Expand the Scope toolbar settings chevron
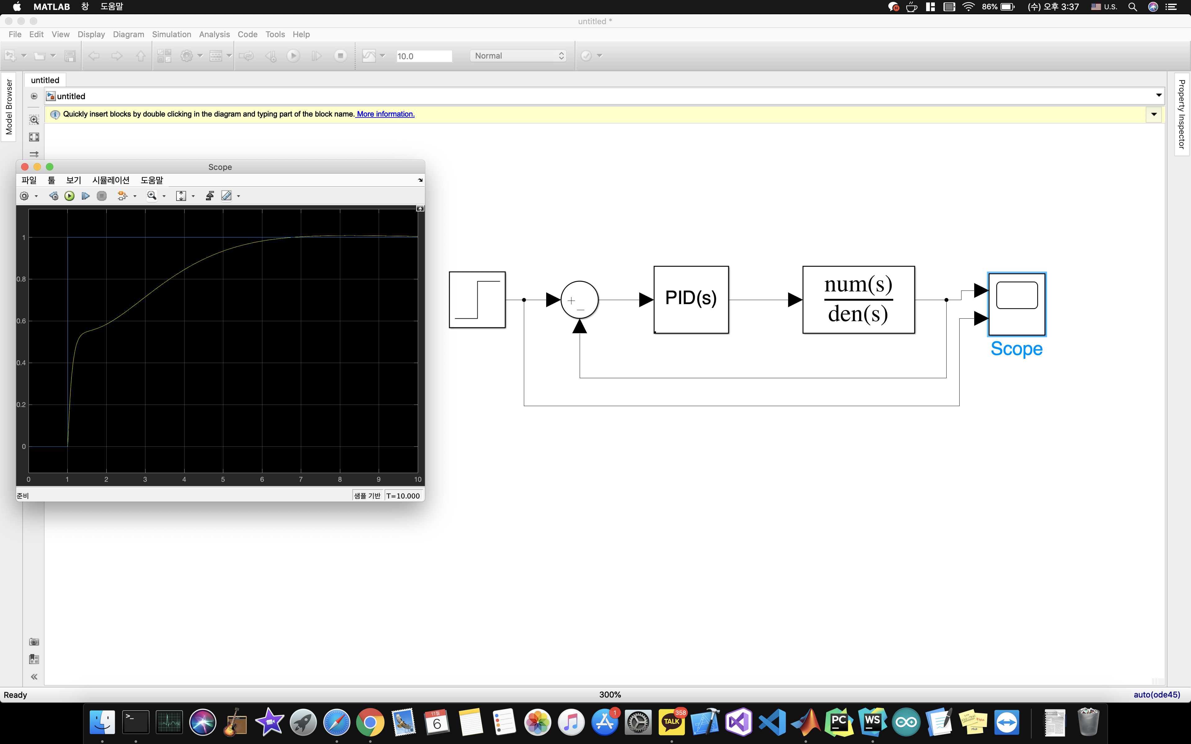Viewport: 1191px width, 744px height. 419,181
